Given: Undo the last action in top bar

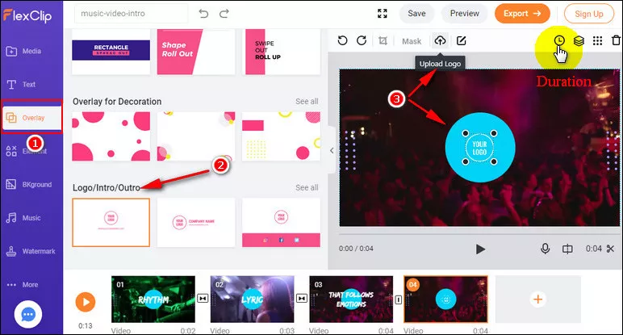Looking at the screenshot, I should (203, 14).
